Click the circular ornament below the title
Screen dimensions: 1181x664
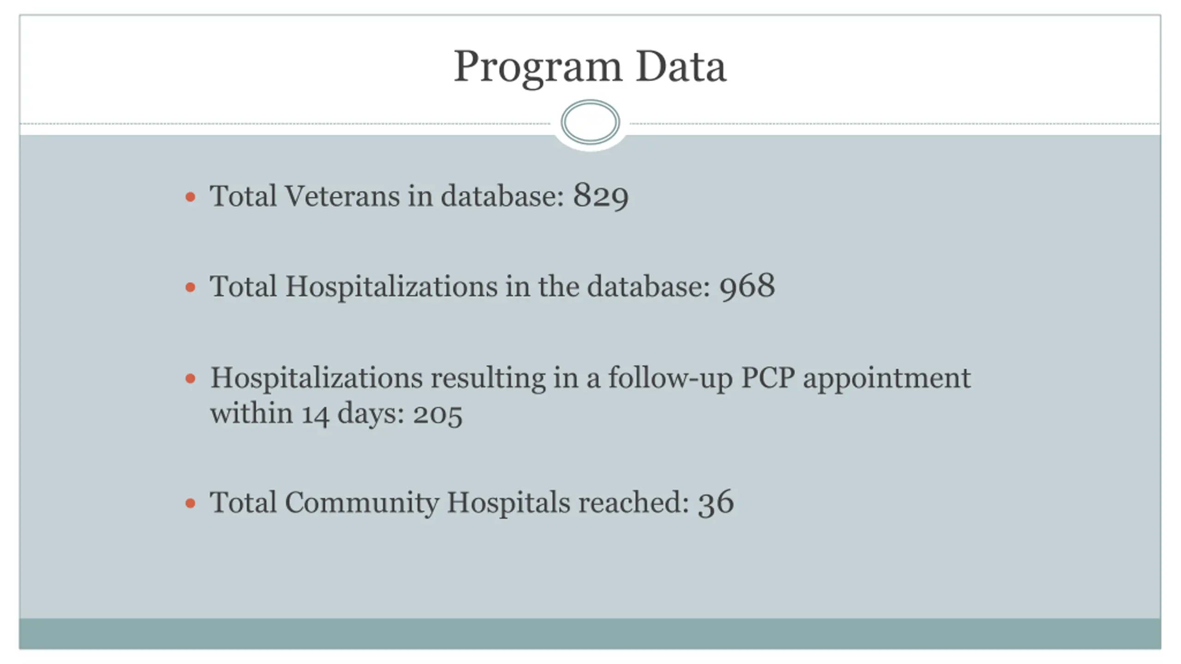[590, 123]
